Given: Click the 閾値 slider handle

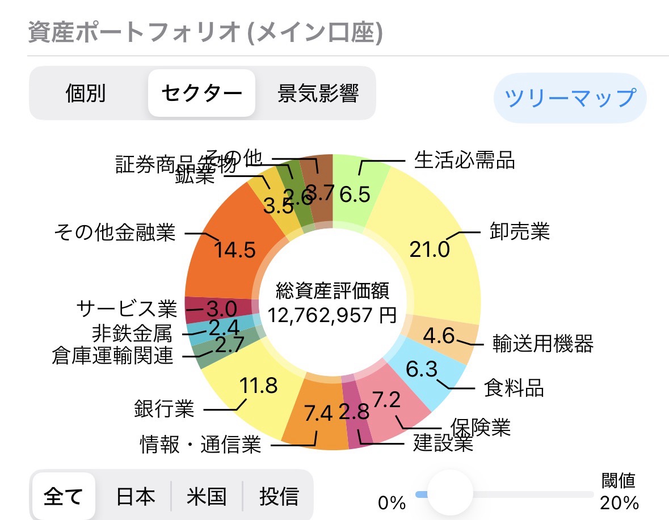Looking at the screenshot, I should (x=449, y=493).
